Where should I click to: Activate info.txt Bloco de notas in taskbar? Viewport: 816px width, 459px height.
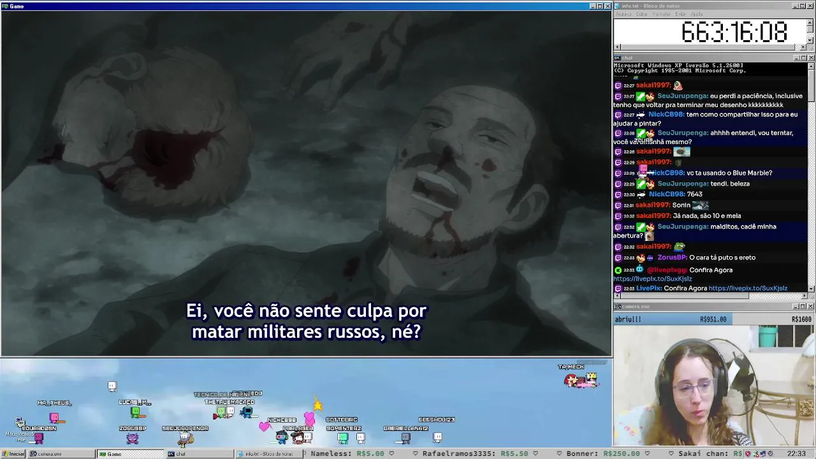click(x=268, y=454)
